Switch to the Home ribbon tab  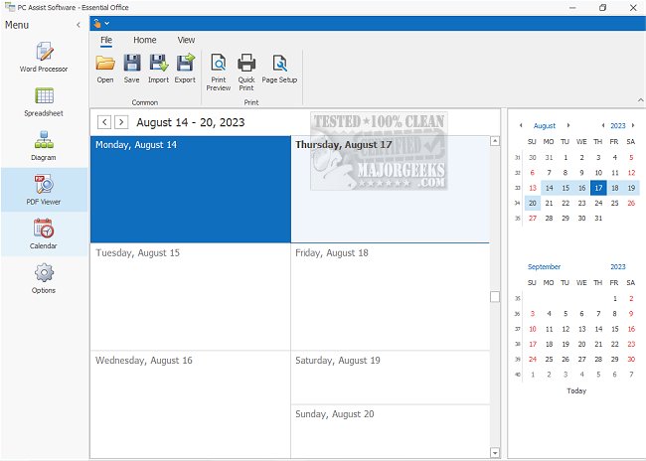pos(145,40)
